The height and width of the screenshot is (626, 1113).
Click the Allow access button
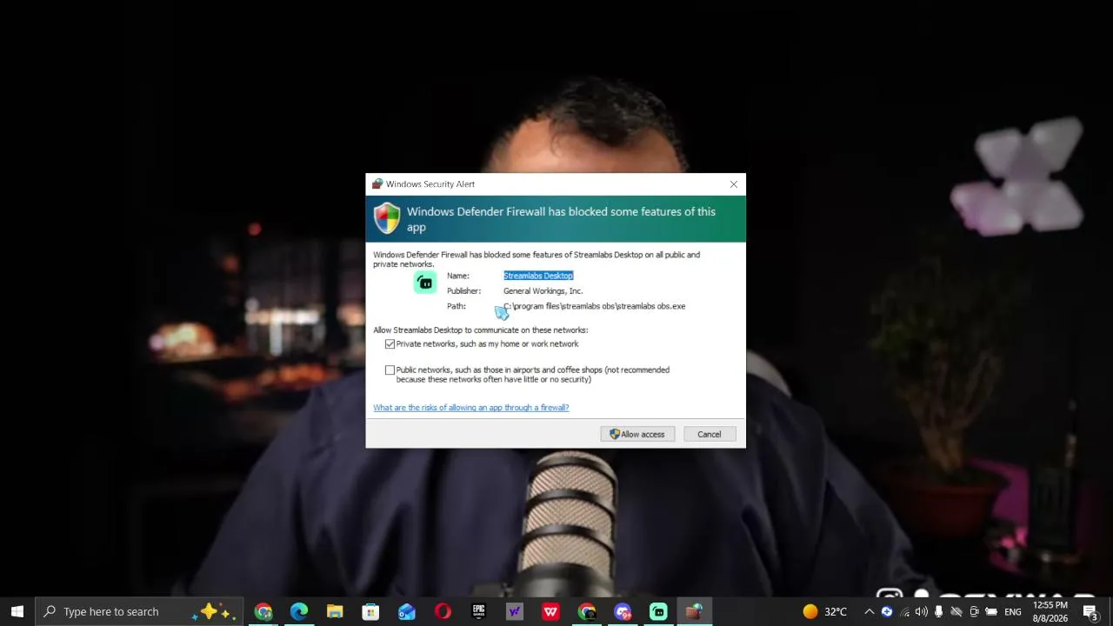(637, 434)
